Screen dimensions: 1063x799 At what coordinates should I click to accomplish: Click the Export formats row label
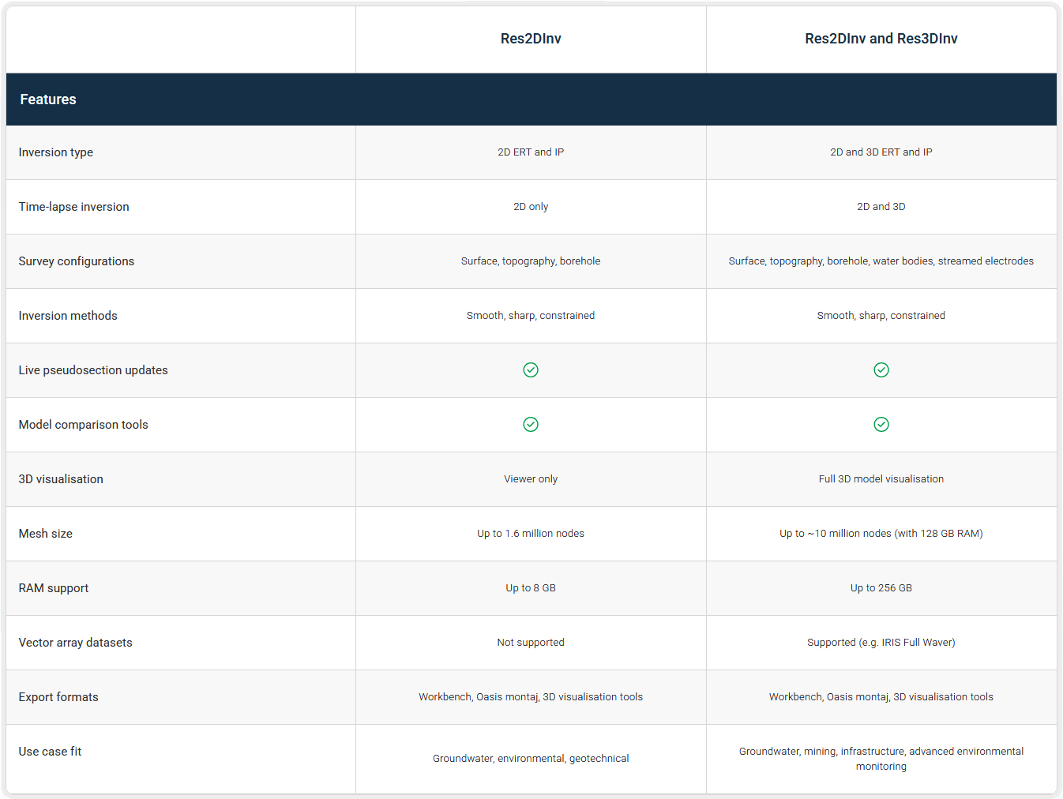[58, 697]
